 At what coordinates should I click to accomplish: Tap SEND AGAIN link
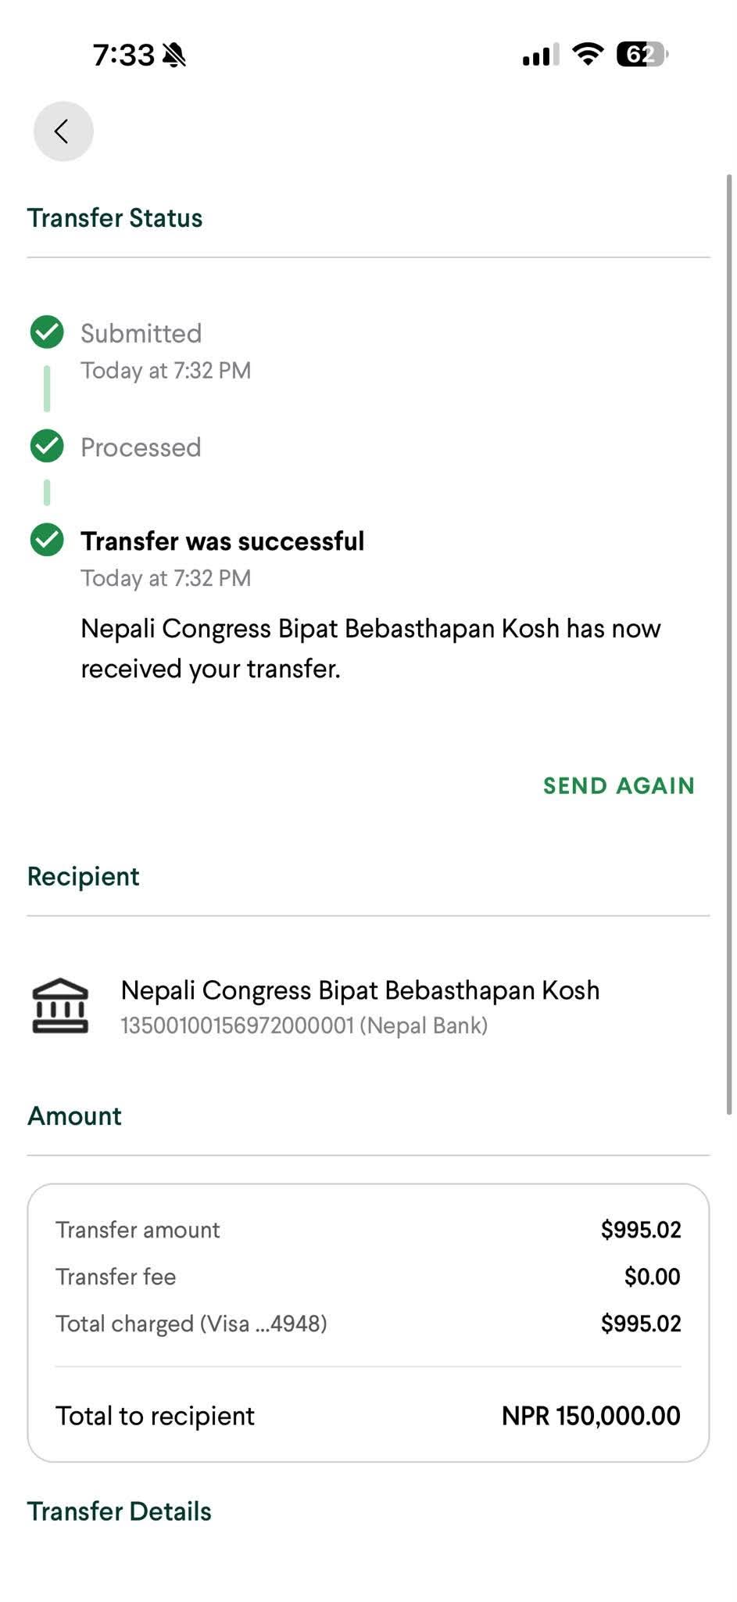619,785
